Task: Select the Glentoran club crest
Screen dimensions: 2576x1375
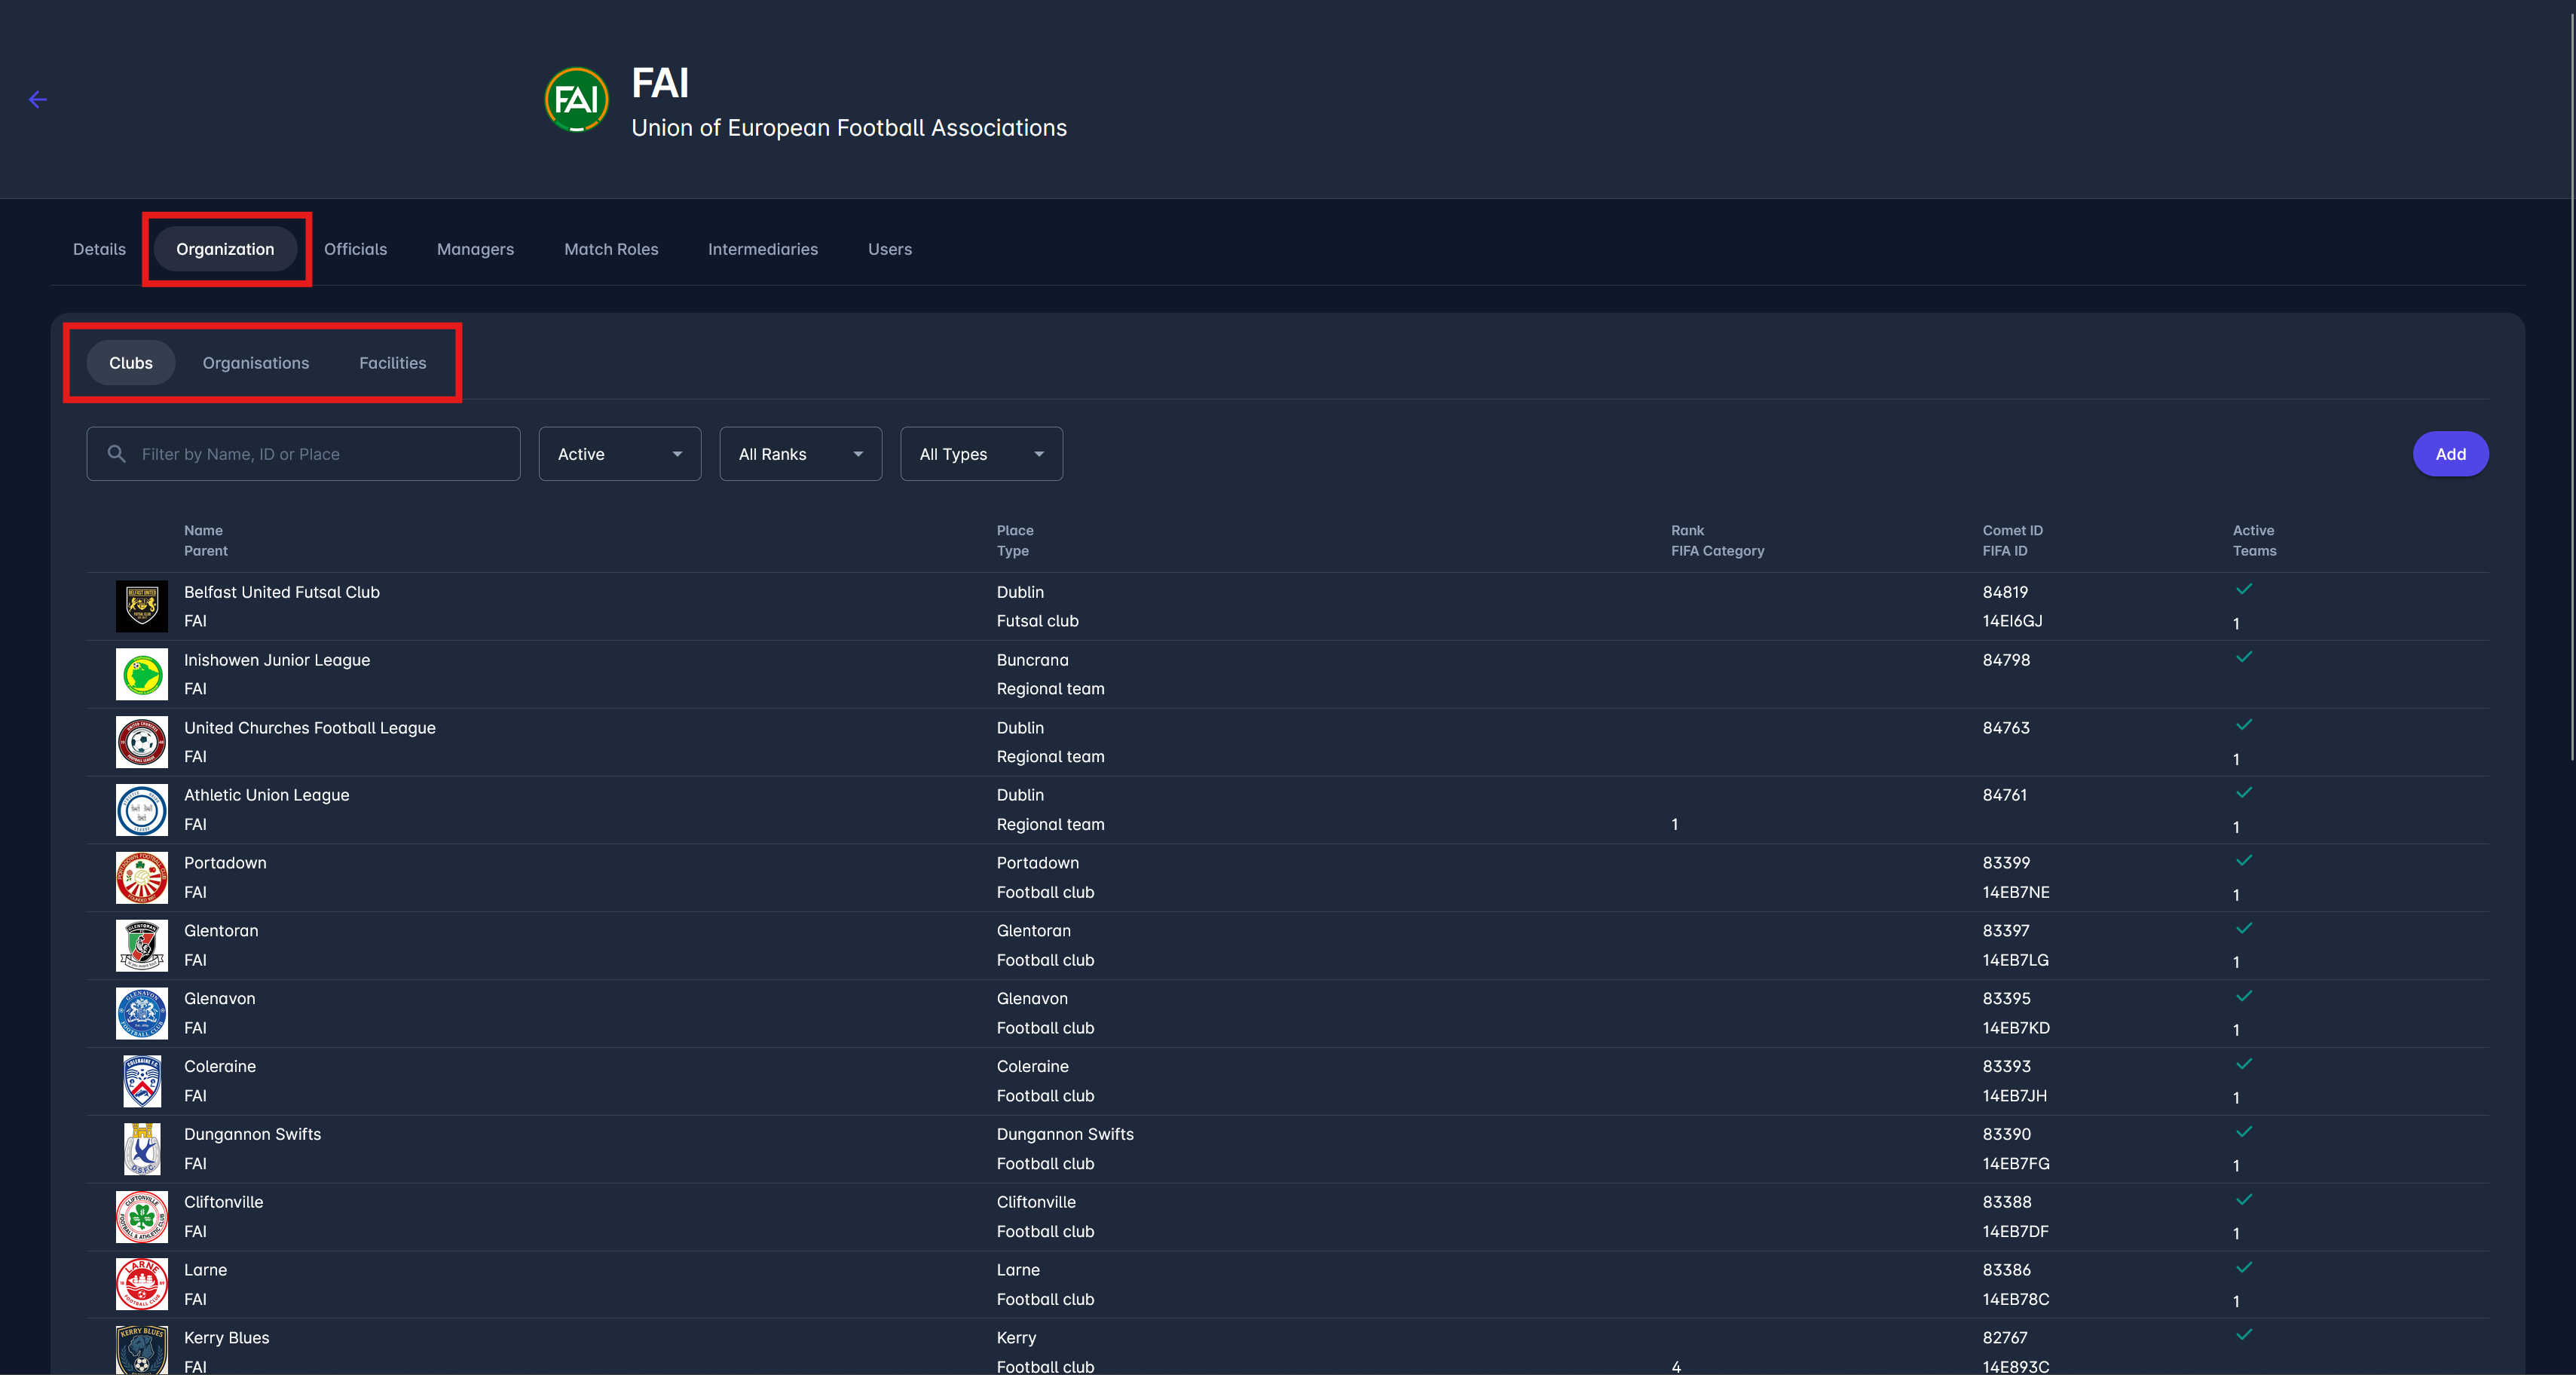Action: click(x=141, y=945)
